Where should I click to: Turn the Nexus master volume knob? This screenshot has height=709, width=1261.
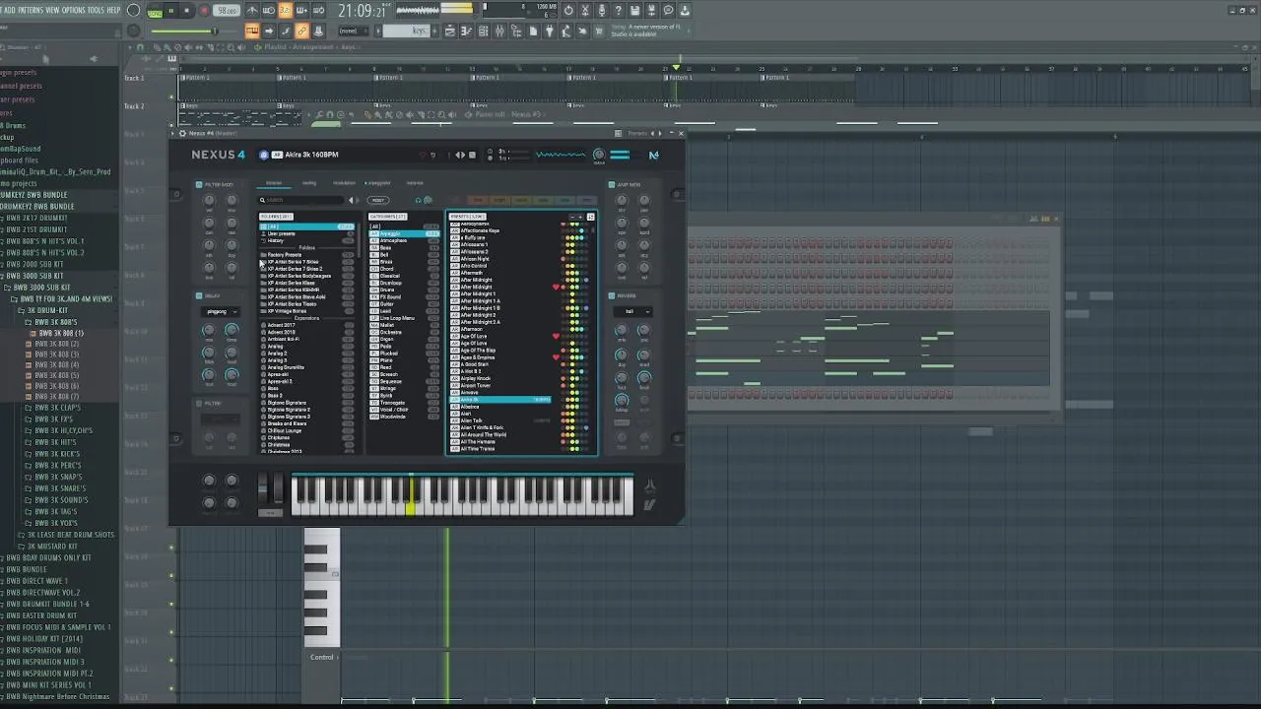click(599, 155)
